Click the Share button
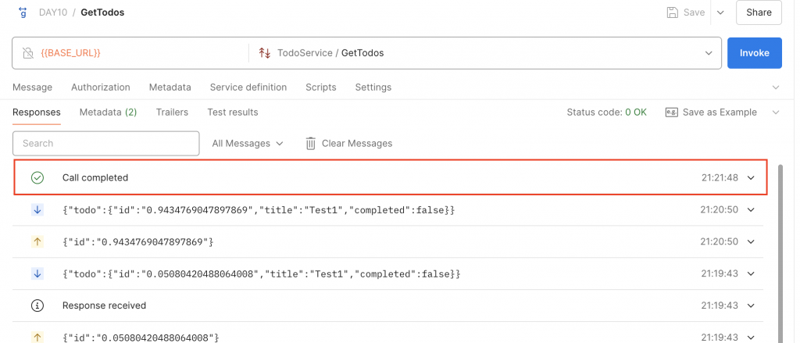Viewport: 800px width, 343px height. click(x=759, y=13)
